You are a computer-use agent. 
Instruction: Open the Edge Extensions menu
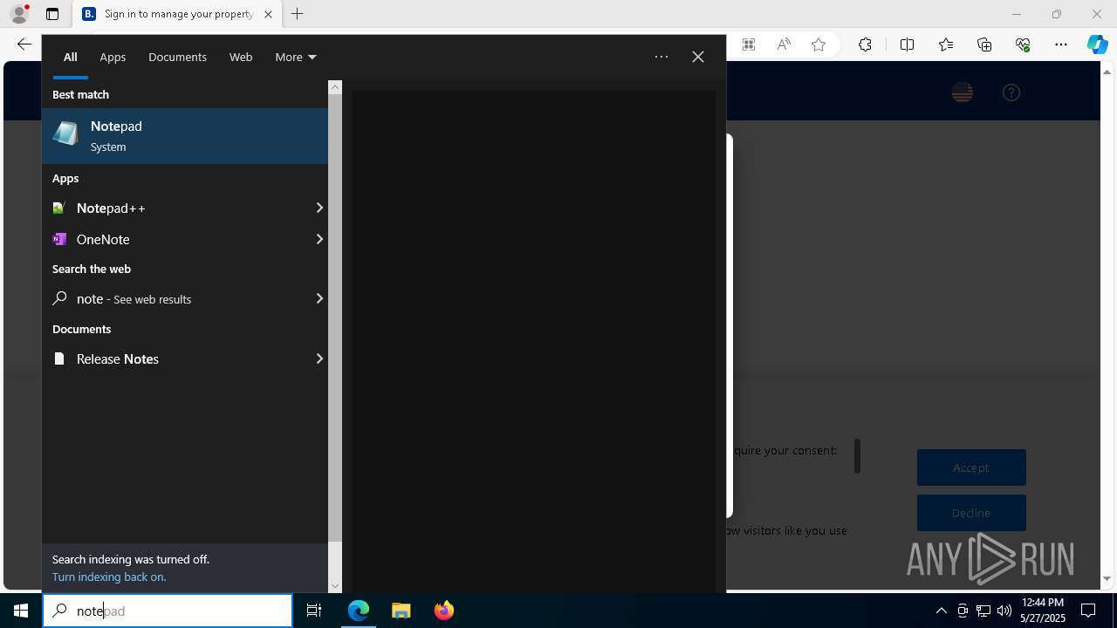click(865, 44)
